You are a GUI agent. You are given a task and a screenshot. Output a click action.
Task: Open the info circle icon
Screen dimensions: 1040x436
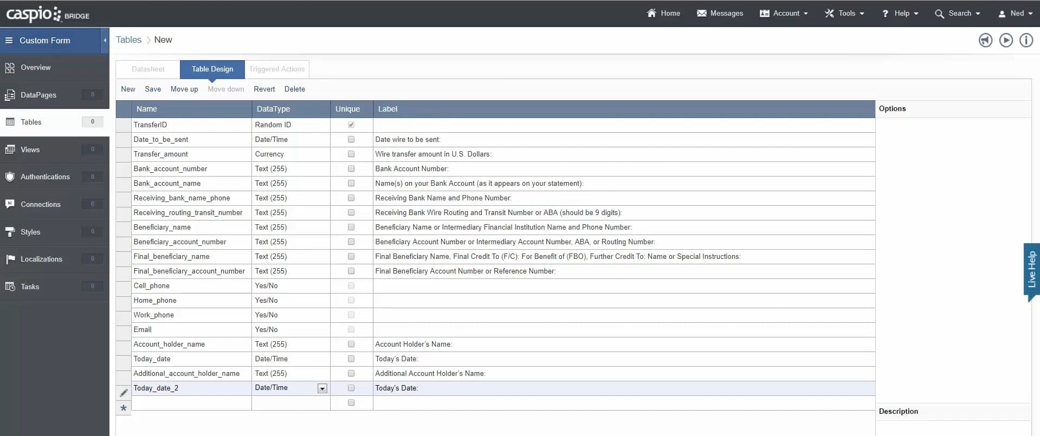tap(1026, 41)
